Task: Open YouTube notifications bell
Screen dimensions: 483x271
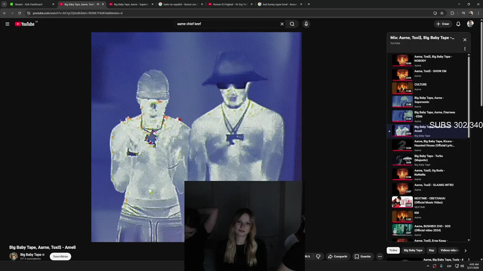Action: 458,24
